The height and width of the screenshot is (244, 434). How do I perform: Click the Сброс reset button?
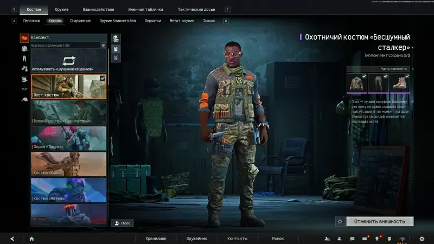123,223
